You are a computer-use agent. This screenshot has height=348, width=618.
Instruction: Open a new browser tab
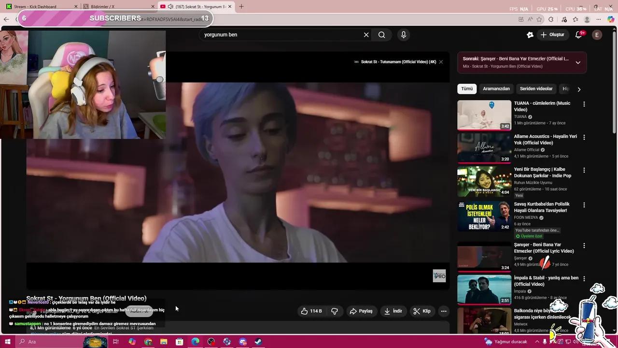click(x=241, y=6)
